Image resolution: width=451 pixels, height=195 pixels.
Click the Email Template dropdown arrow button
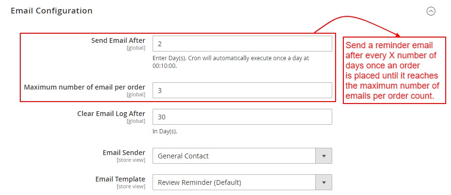324,182
